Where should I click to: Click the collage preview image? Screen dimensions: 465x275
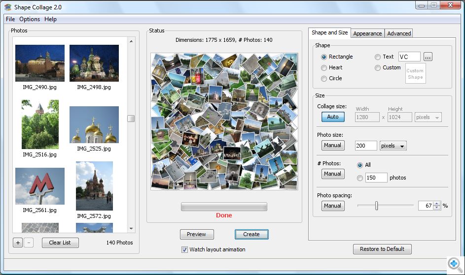pyautogui.click(x=224, y=122)
